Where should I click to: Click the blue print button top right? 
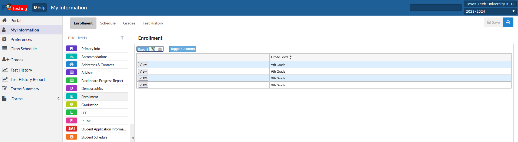coord(508,22)
